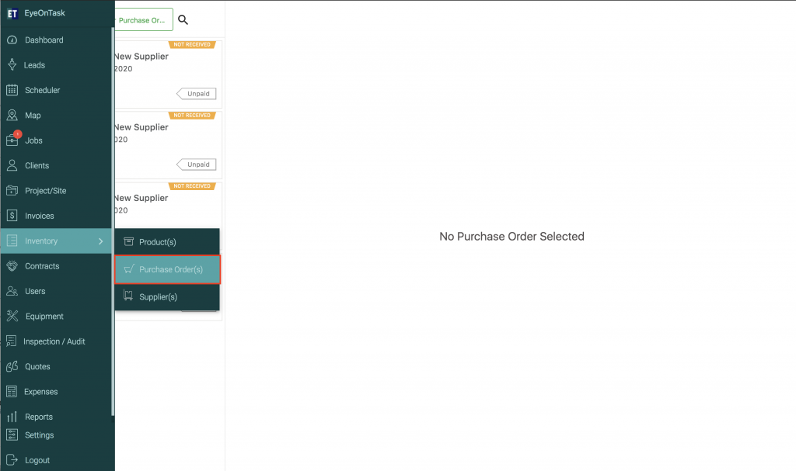Open the Scheduler menu item
This screenshot has width=796, height=471.
pyautogui.click(x=56, y=90)
